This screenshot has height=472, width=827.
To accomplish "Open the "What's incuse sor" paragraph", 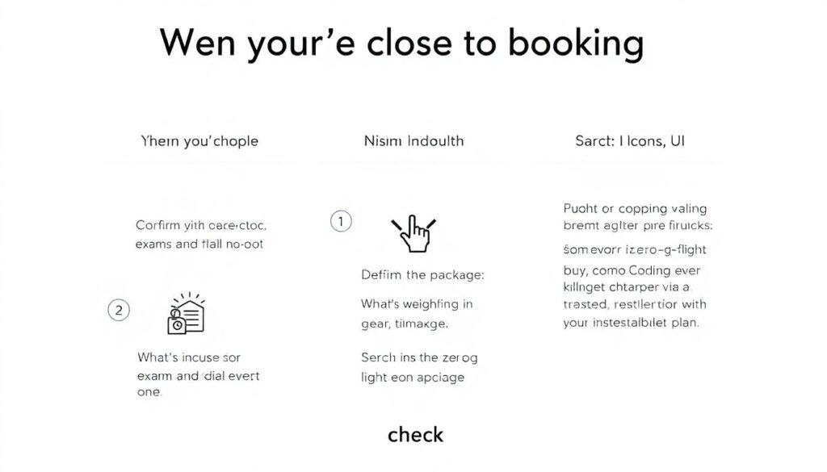I will [x=189, y=357].
